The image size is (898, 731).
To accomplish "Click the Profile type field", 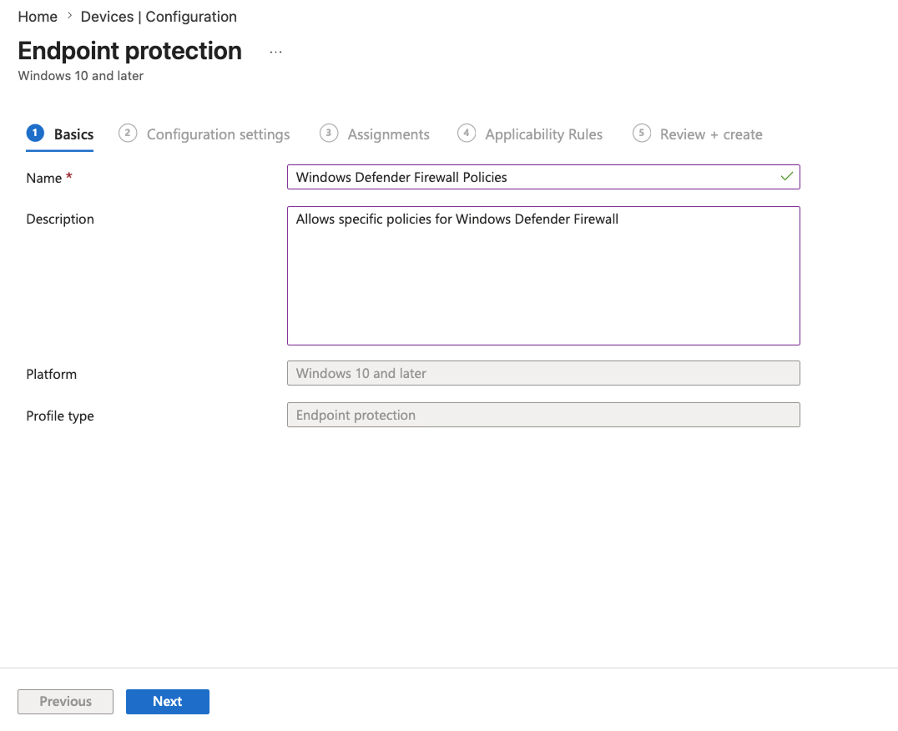I will [543, 415].
